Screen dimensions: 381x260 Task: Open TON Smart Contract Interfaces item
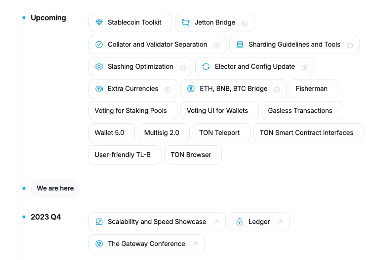coord(308,133)
